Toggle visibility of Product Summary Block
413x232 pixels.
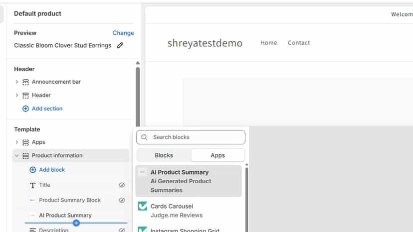122,200
